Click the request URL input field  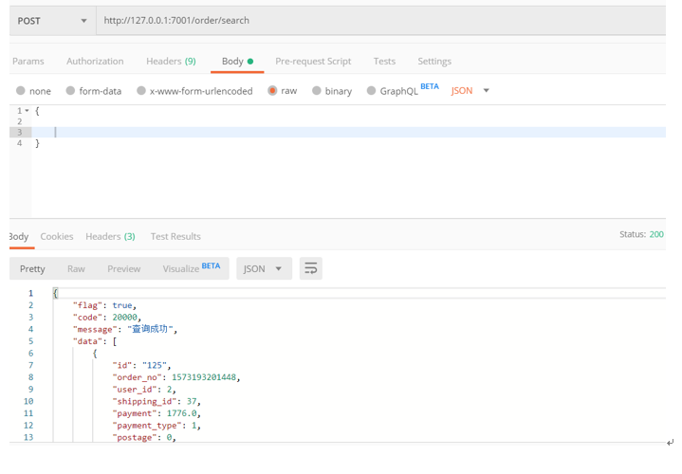coord(380,21)
